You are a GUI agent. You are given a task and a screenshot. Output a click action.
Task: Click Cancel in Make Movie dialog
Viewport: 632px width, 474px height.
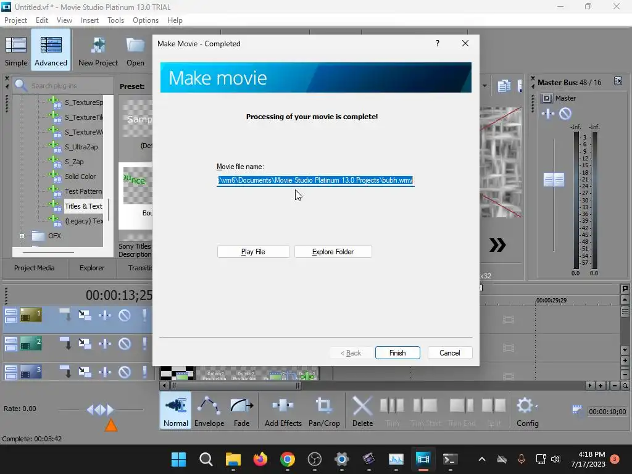pyautogui.click(x=450, y=352)
